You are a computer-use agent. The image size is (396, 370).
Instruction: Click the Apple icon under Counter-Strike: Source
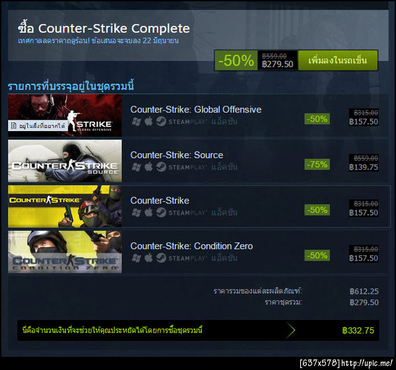tap(148, 167)
